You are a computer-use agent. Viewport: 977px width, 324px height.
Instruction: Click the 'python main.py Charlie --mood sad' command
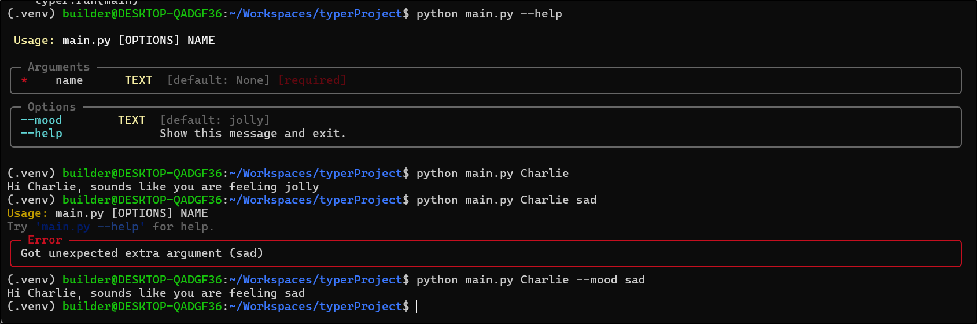coord(530,280)
